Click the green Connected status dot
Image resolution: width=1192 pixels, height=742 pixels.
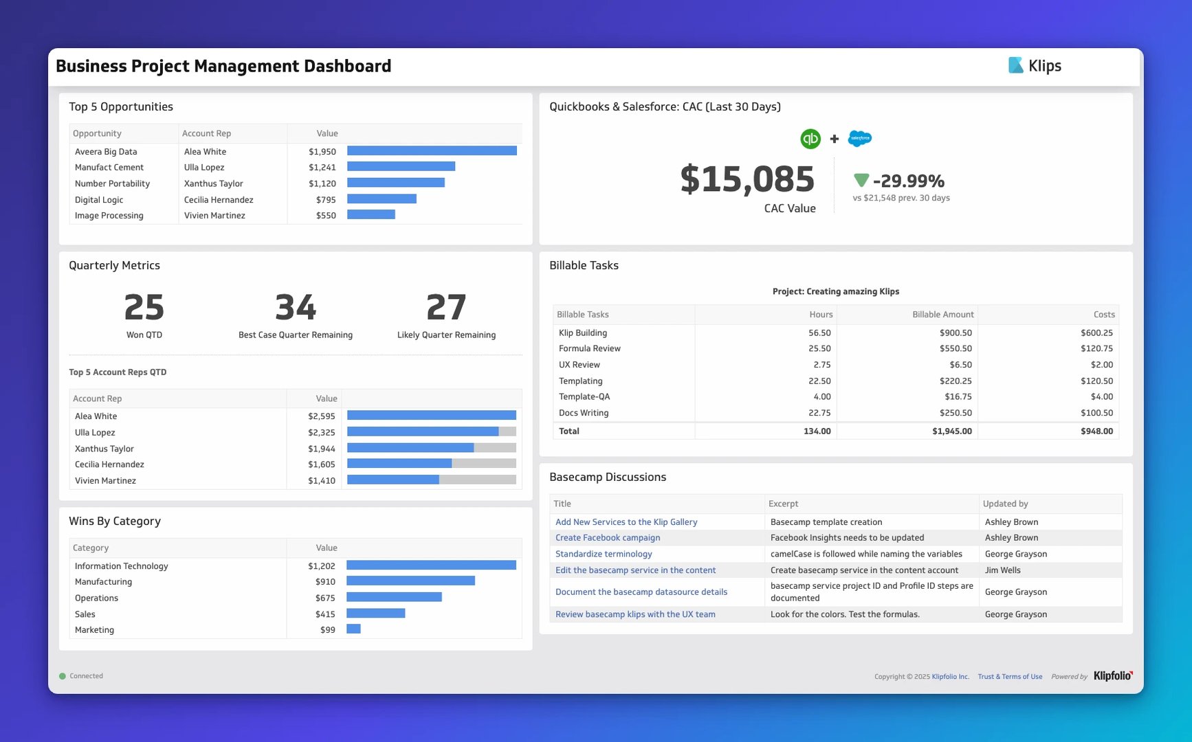[63, 676]
